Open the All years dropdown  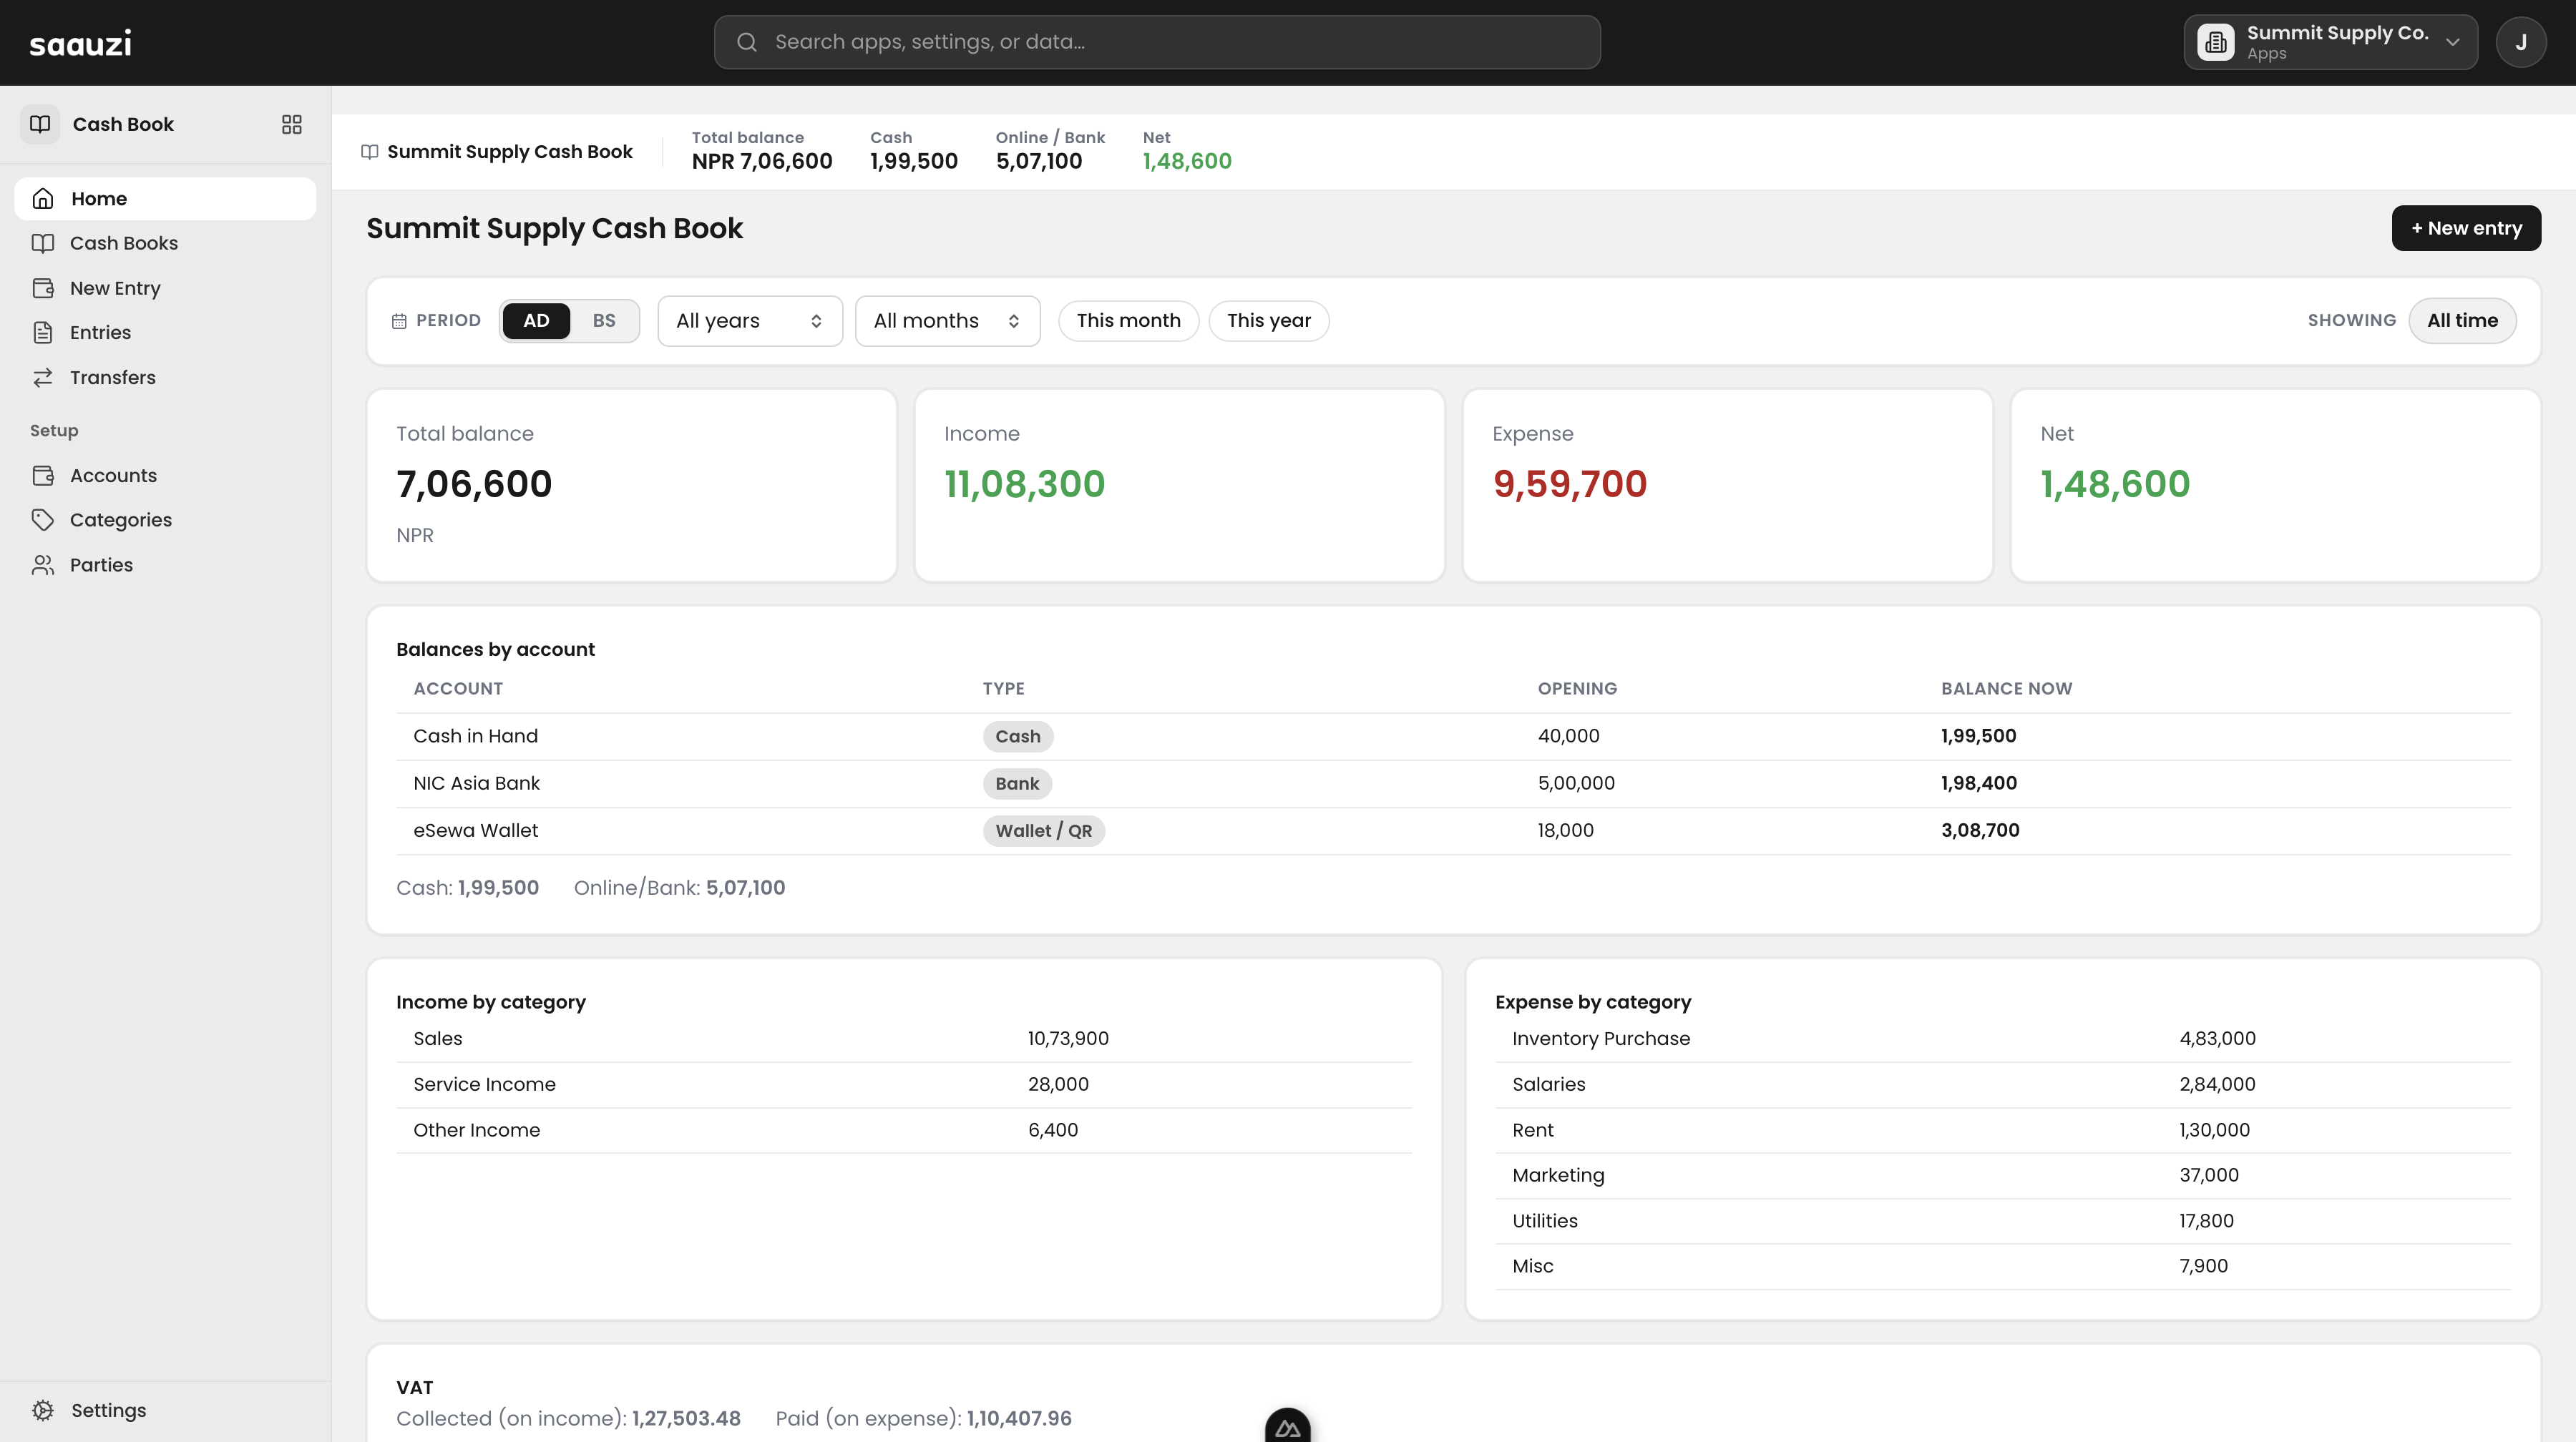[750, 320]
